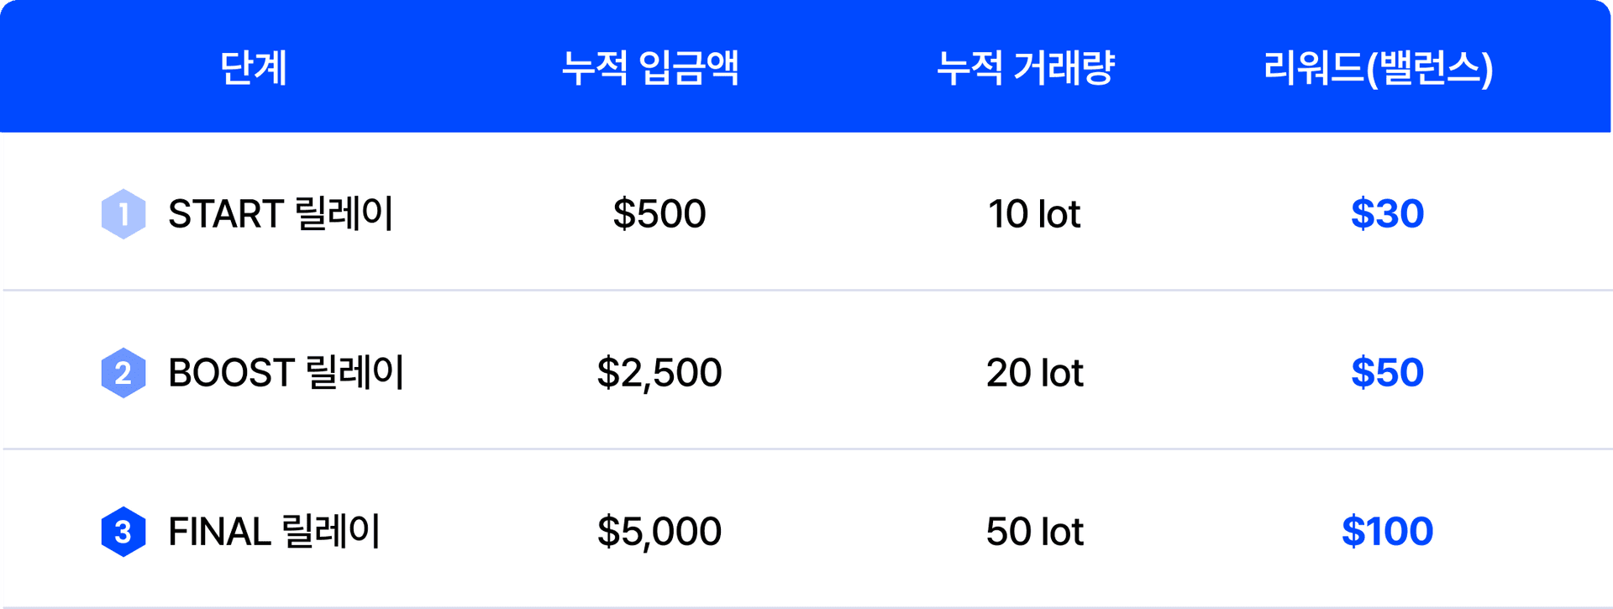Select the 10 lot trading volume
This screenshot has height=609, width=1613.
pos(1034,214)
